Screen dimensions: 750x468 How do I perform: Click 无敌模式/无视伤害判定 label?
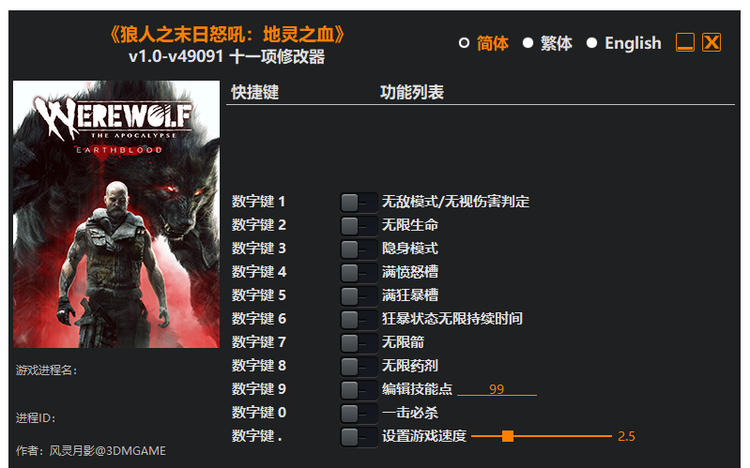point(455,202)
